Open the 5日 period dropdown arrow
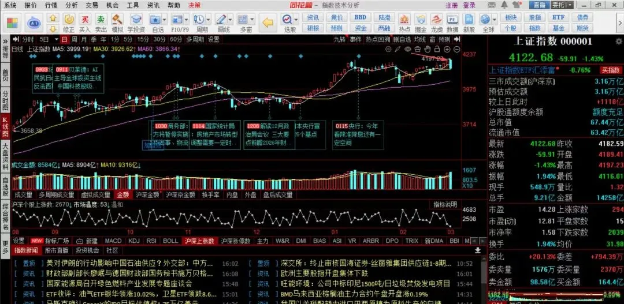Viewport: 624px width, 304px height. pyautogui.click(x=56, y=39)
